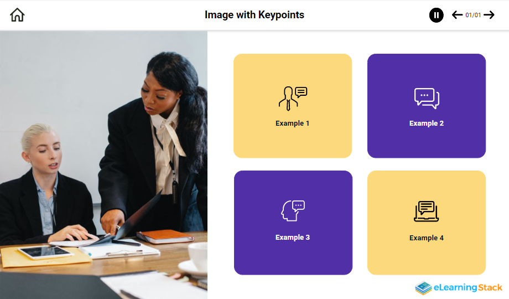Click the Image with Keypoints title
This screenshot has height=299, width=509.
254,15
